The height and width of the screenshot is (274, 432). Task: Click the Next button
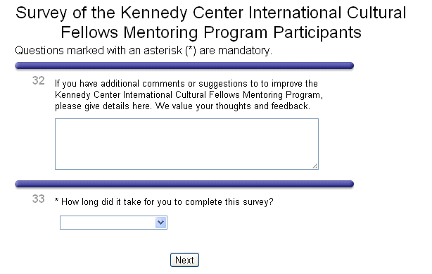(184, 260)
